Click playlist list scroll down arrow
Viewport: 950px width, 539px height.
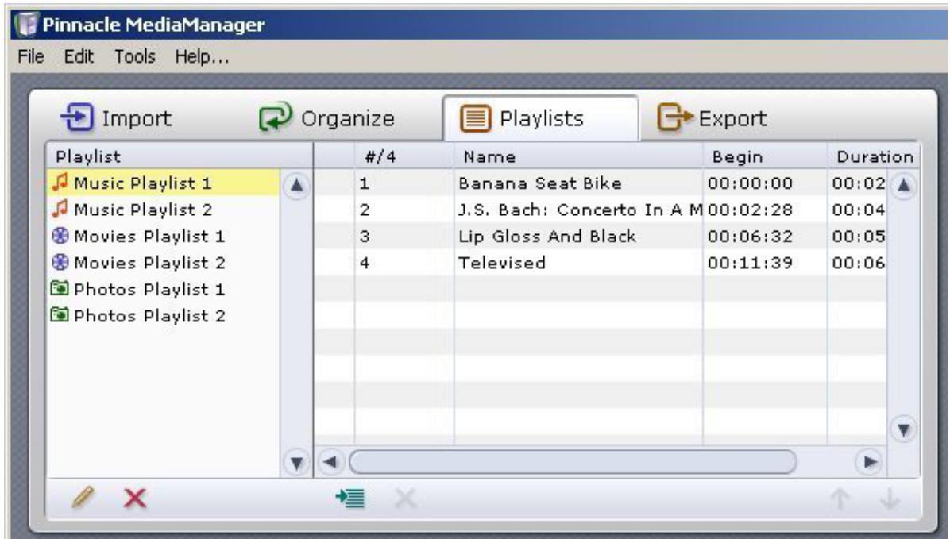click(x=296, y=464)
